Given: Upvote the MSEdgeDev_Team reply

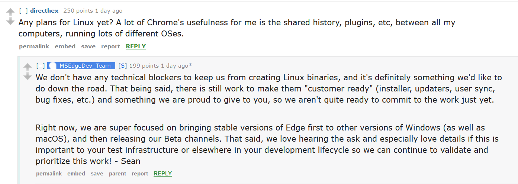Looking at the screenshot, I should coord(28,67).
